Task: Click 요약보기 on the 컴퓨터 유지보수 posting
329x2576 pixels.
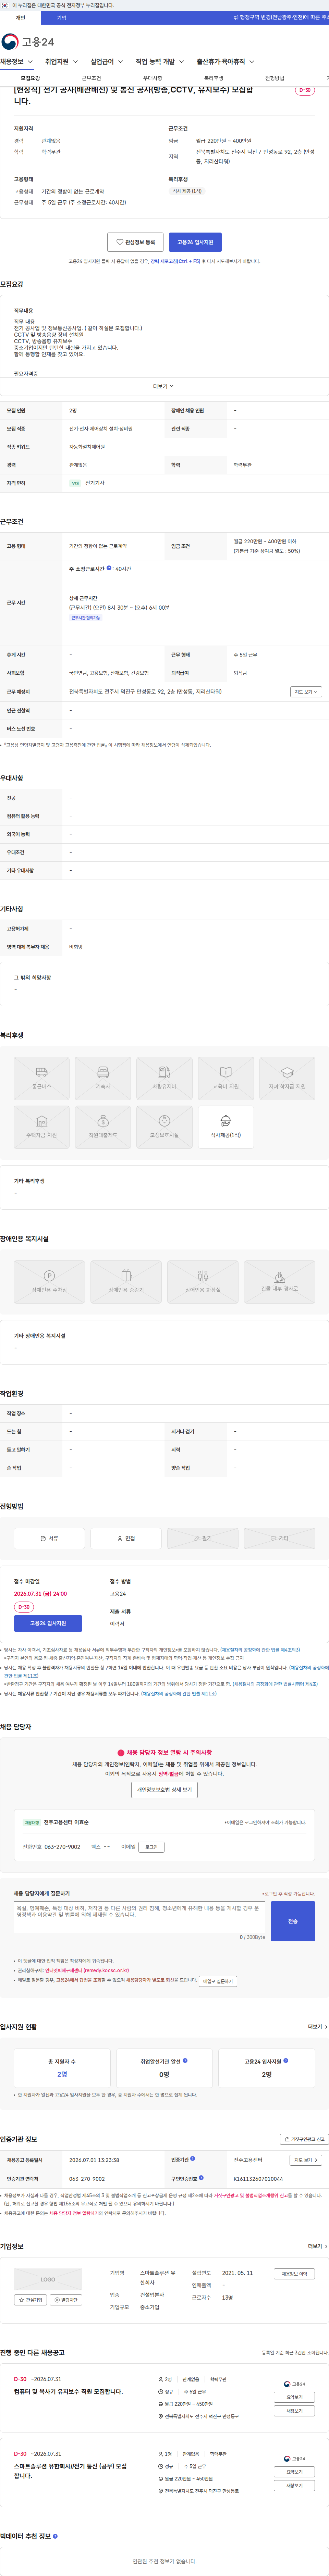Action: (294, 2397)
